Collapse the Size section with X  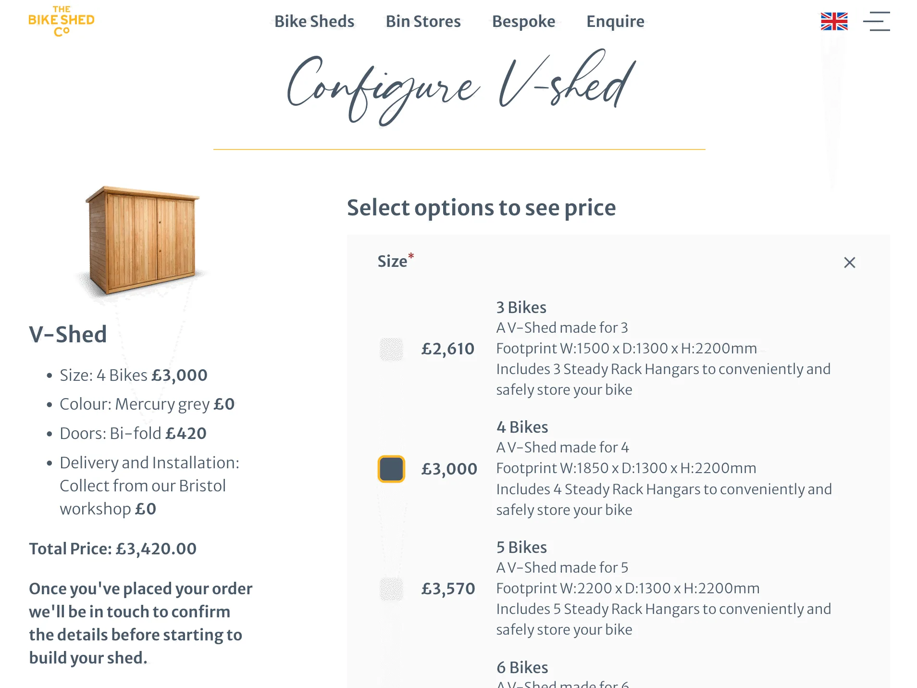click(x=849, y=263)
